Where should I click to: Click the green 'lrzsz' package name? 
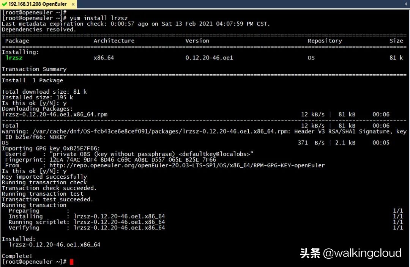[14, 58]
